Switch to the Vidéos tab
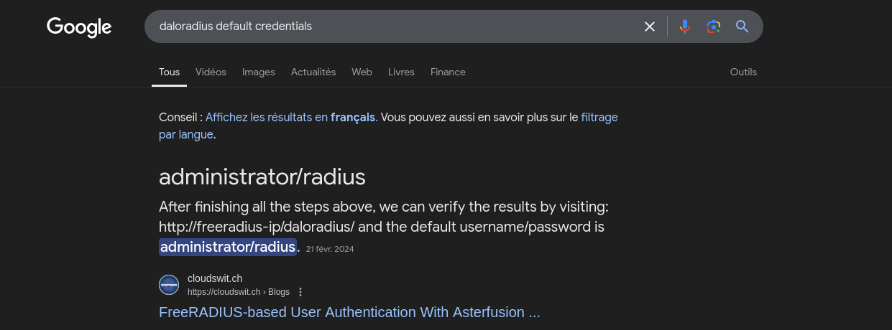Screen dimensions: 892x330 click(x=211, y=72)
